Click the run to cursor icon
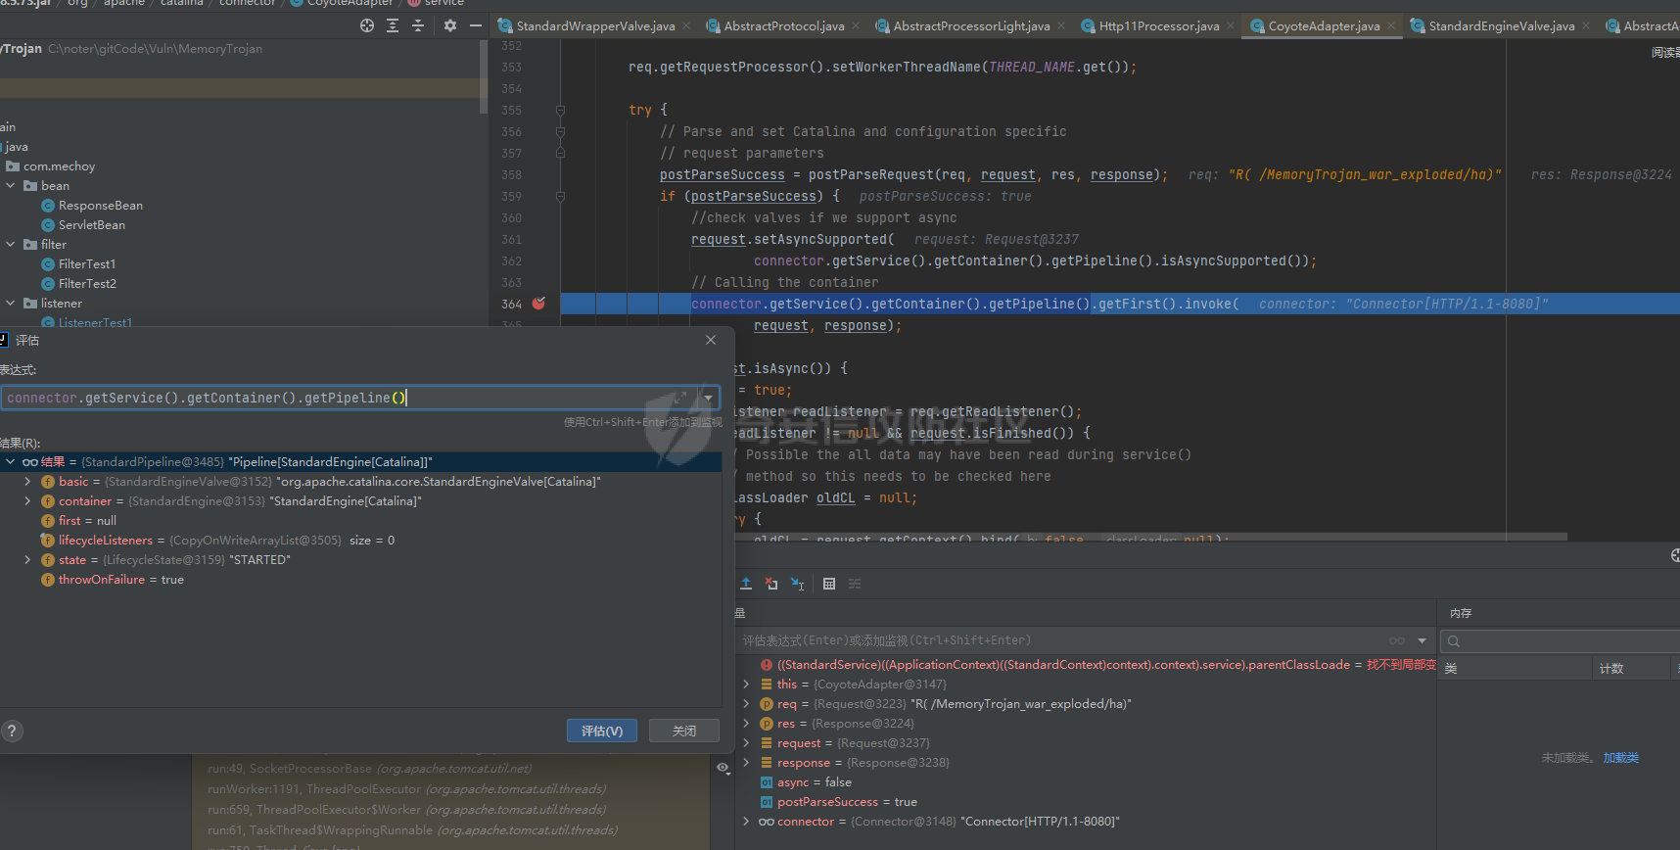 [798, 584]
